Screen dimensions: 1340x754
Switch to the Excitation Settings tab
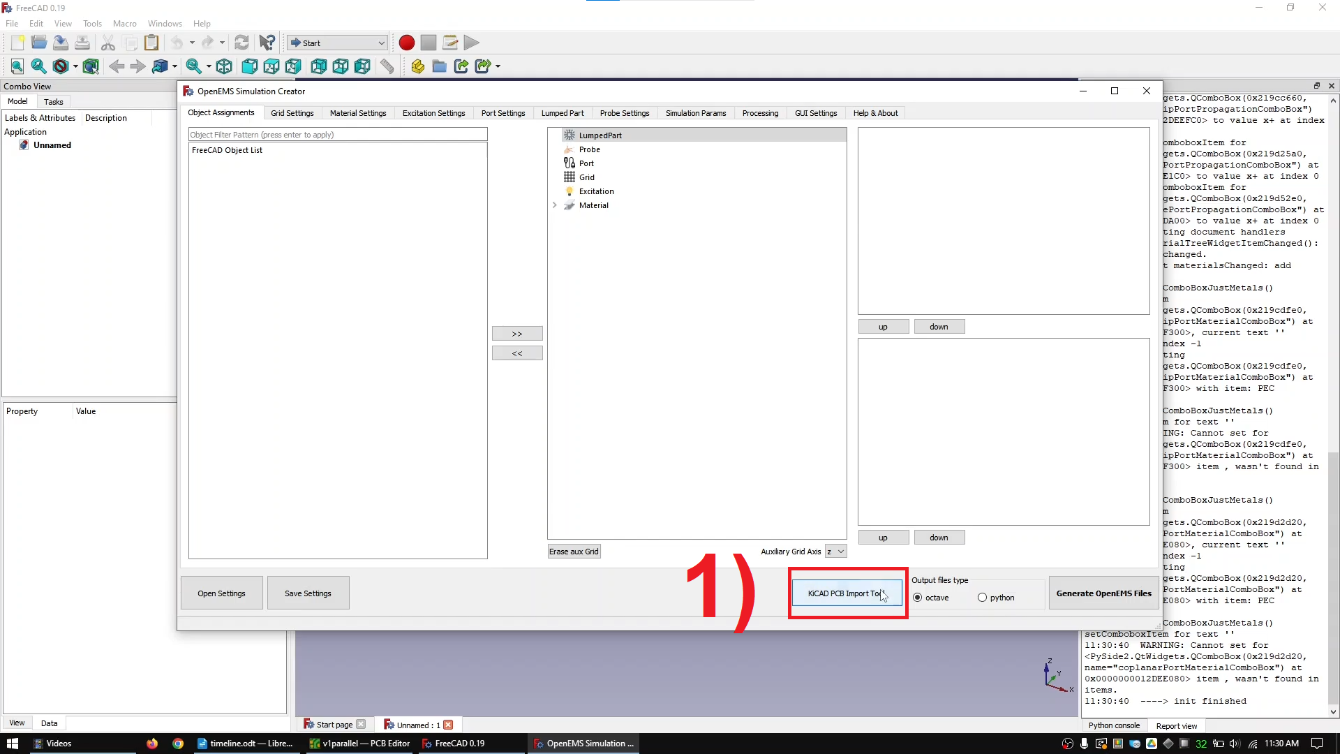[433, 113]
